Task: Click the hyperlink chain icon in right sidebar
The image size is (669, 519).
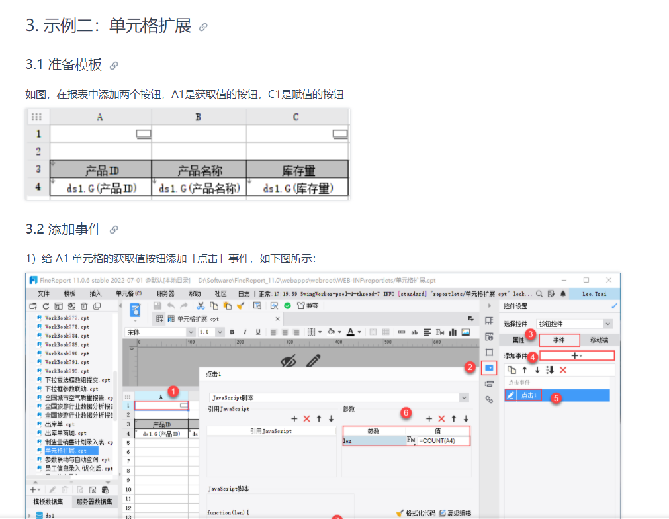Action: click(x=489, y=399)
